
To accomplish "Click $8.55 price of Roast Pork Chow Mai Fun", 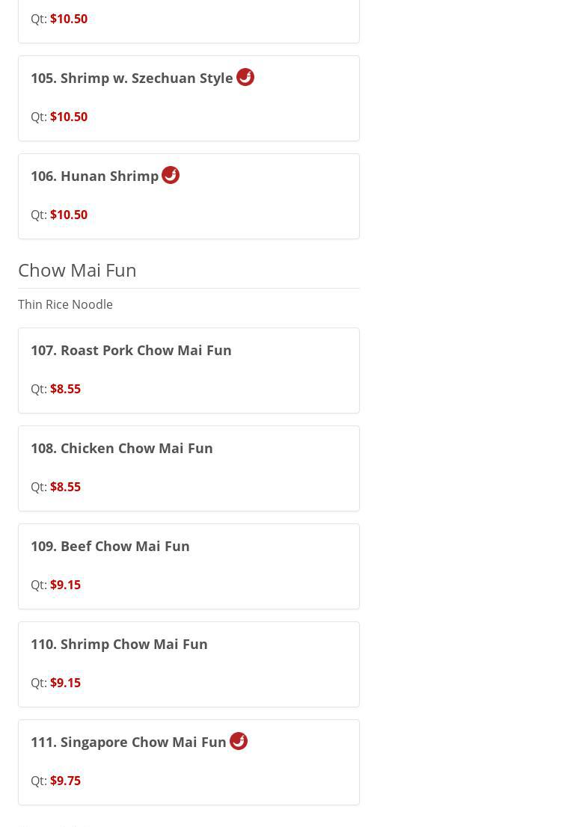I will click(x=65, y=389).
